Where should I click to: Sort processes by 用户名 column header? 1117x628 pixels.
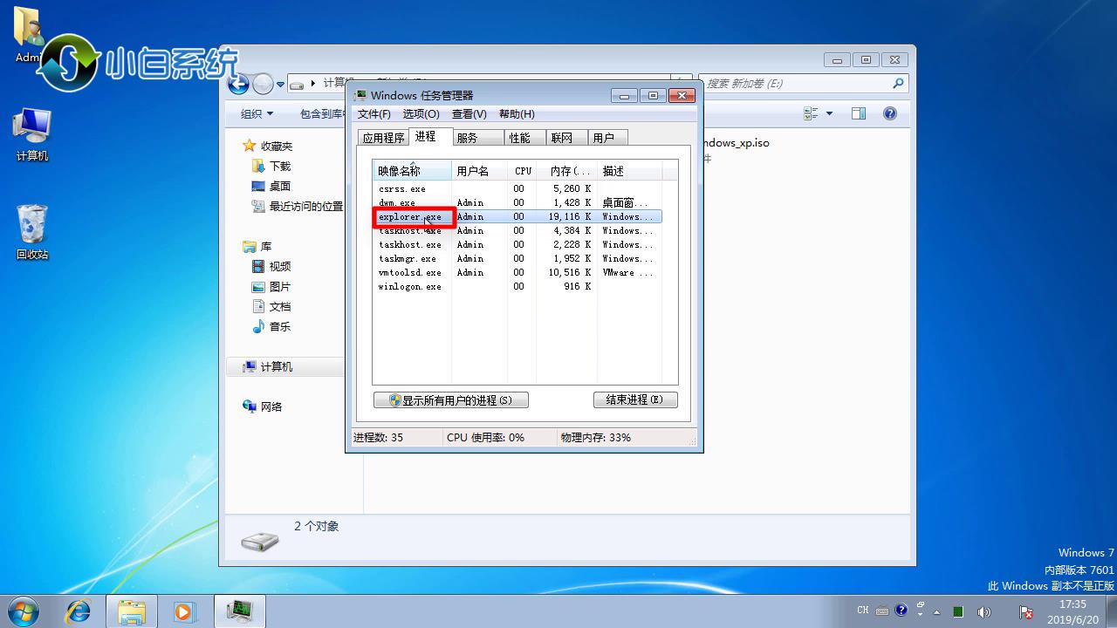[x=479, y=171]
